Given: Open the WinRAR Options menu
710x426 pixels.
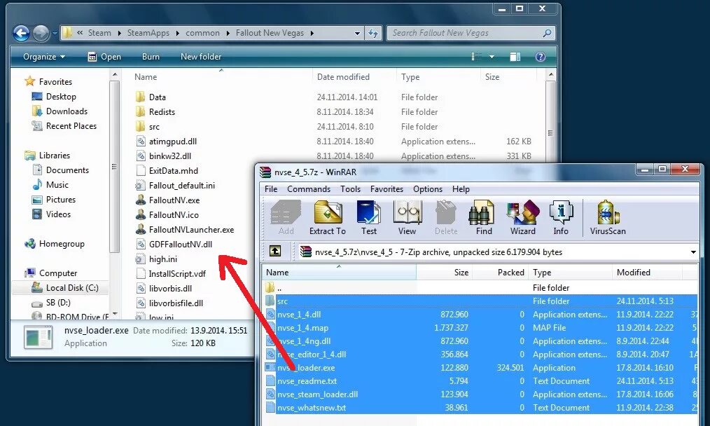Looking at the screenshot, I should pos(427,189).
